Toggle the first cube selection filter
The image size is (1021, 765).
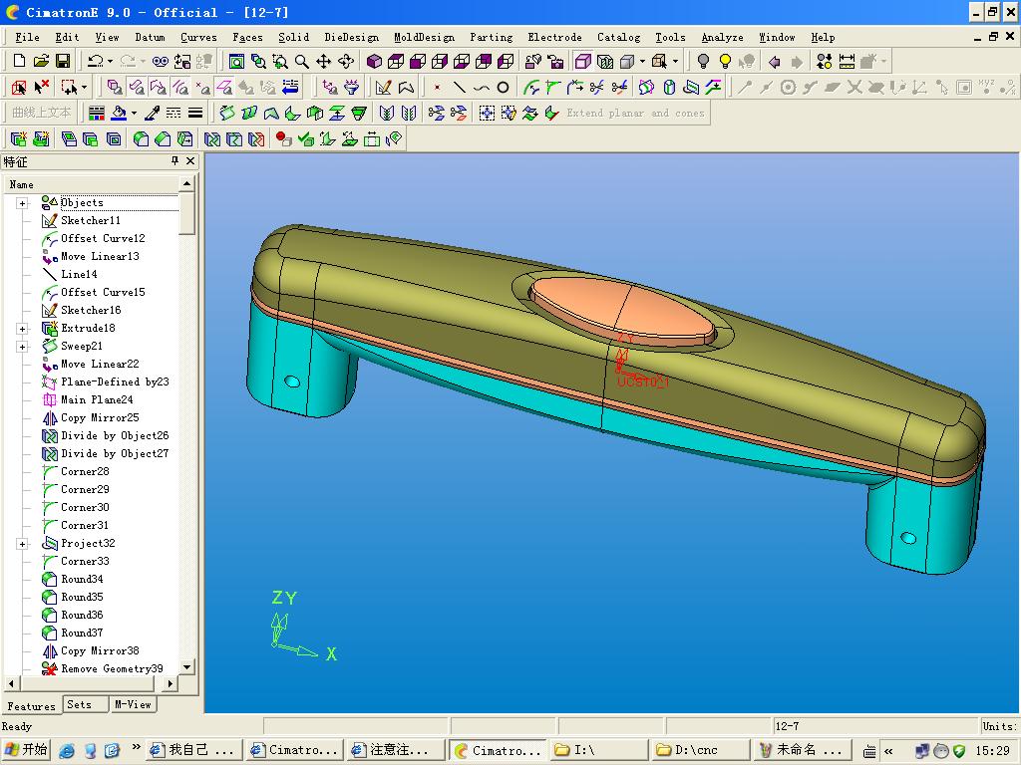point(115,87)
